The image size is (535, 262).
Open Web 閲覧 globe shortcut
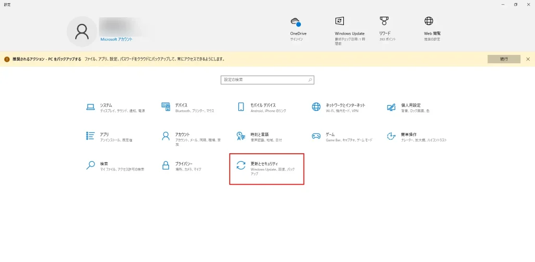(x=429, y=21)
